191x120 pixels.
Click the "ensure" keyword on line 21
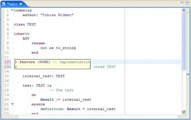(38, 104)
